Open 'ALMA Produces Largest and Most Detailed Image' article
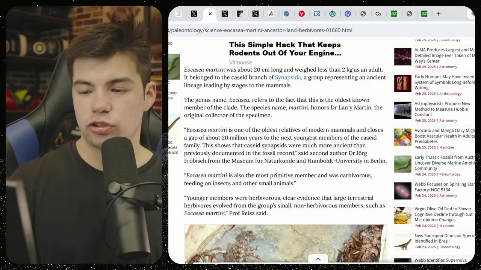Screen dimensions: 481x270 [445, 55]
